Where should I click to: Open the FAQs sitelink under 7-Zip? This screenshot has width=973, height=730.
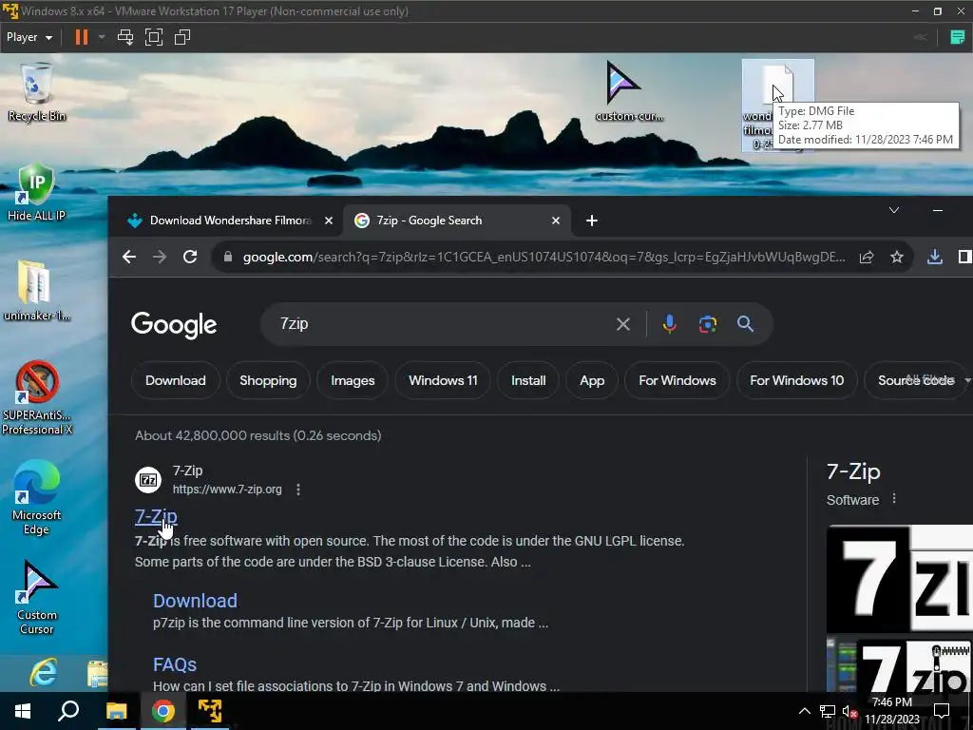175,664
